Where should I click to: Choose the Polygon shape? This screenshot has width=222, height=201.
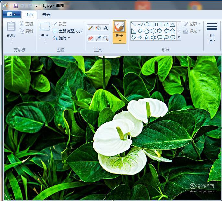click(x=166, y=25)
